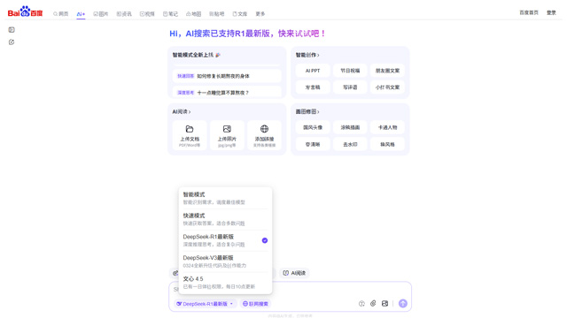This screenshot has width=567, height=318.
Task: Switch to the 笔记 tab
Action: tap(170, 14)
